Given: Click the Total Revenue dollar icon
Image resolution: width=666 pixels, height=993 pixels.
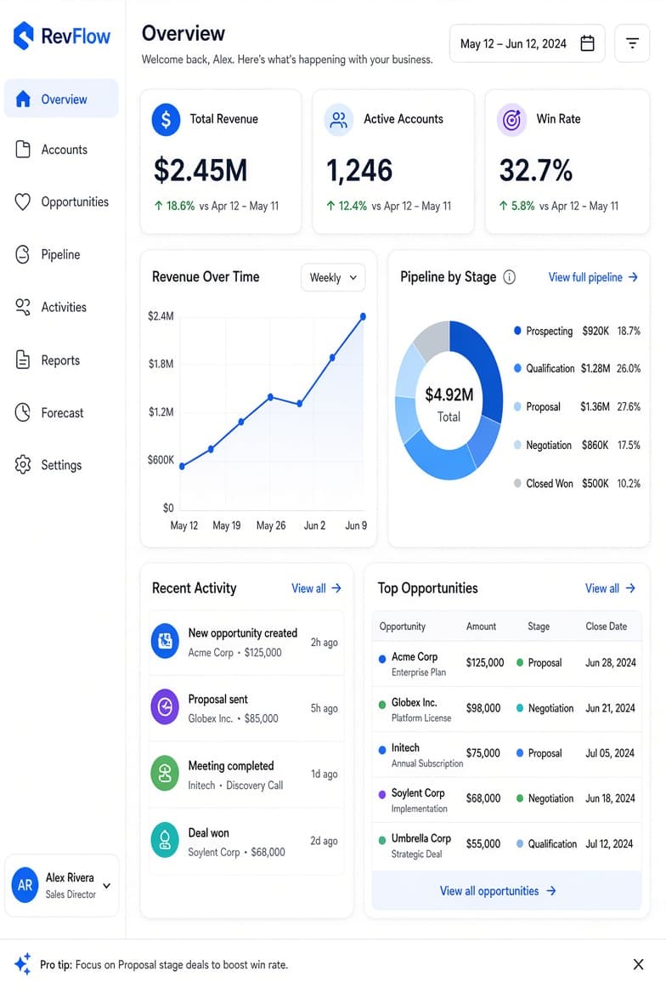Looking at the screenshot, I should click(x=166, y=119).
